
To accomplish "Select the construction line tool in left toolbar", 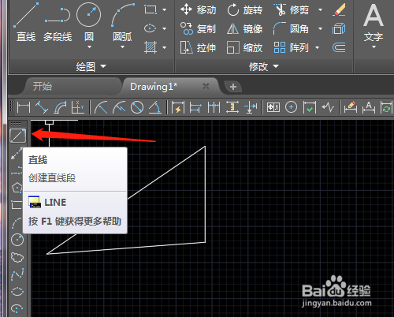I will (17, 154).
